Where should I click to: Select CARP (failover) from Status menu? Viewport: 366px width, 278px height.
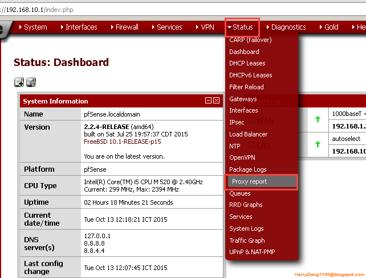pyautogui.click(x=250, y=40)
